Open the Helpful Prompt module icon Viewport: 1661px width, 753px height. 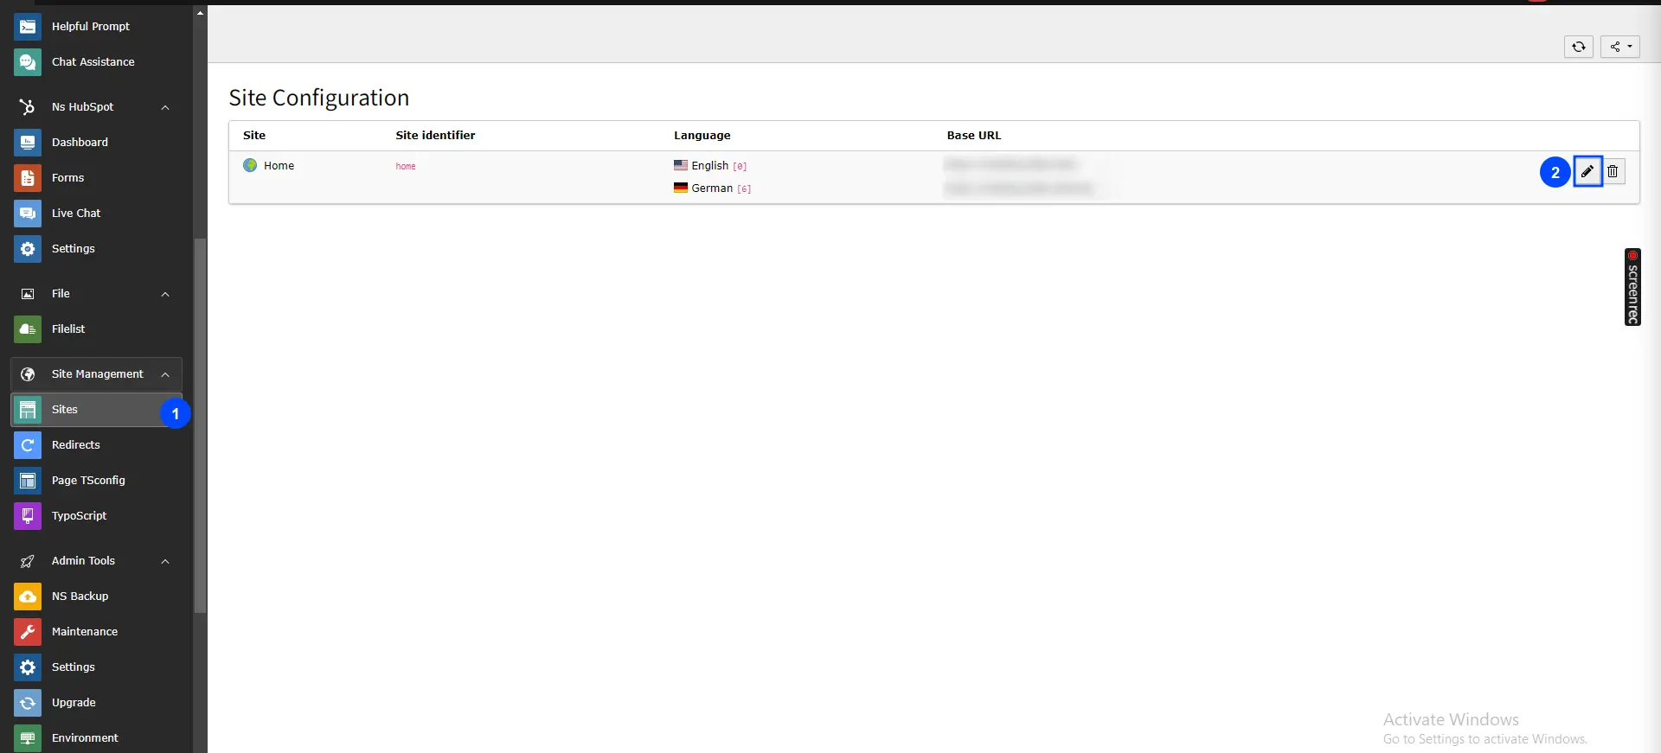point(28,27)
